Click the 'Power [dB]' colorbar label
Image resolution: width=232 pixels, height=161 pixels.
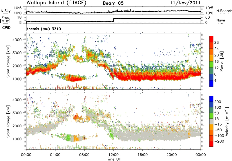[x=222, y=61]
